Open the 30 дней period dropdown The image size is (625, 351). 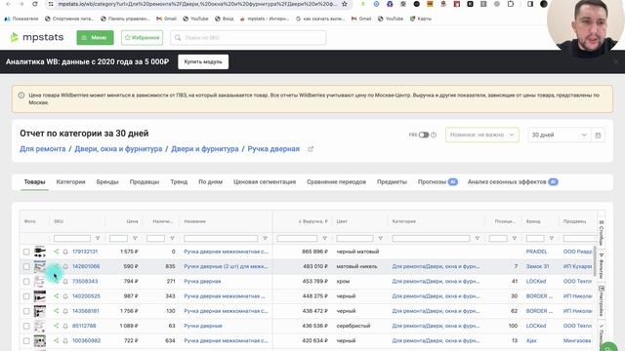point(560,135)
